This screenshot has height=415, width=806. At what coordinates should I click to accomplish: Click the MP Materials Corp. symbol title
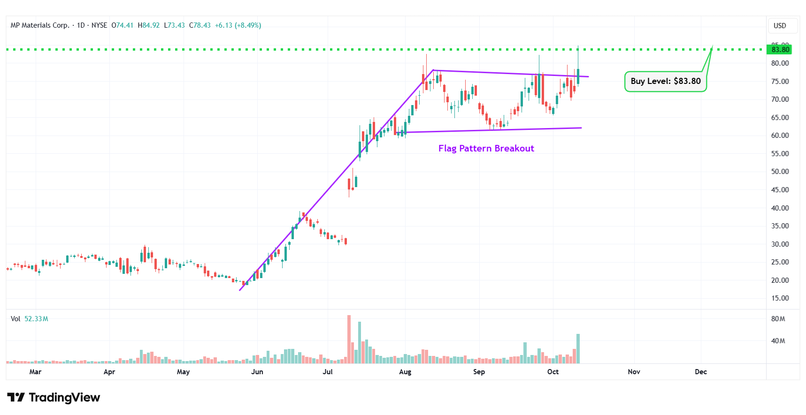pyautogui.click(x=40, y=25)
